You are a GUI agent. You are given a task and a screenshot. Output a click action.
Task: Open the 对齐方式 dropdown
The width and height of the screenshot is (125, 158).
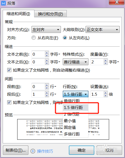point(46,29)
